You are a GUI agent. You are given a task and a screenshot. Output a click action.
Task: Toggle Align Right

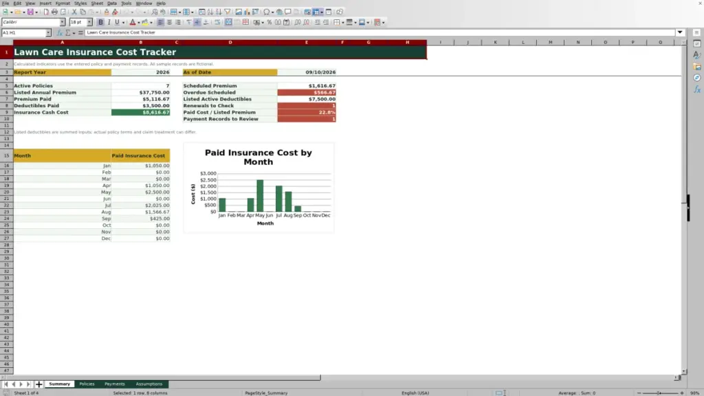point(178,22)
